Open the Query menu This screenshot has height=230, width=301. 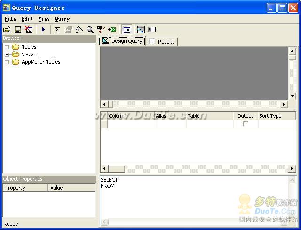tap(62, 19)
